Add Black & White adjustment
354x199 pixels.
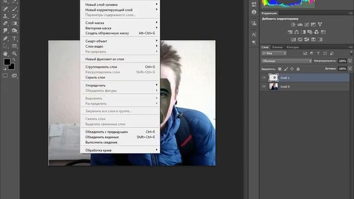pyautogui.click(x=303, y=32)
